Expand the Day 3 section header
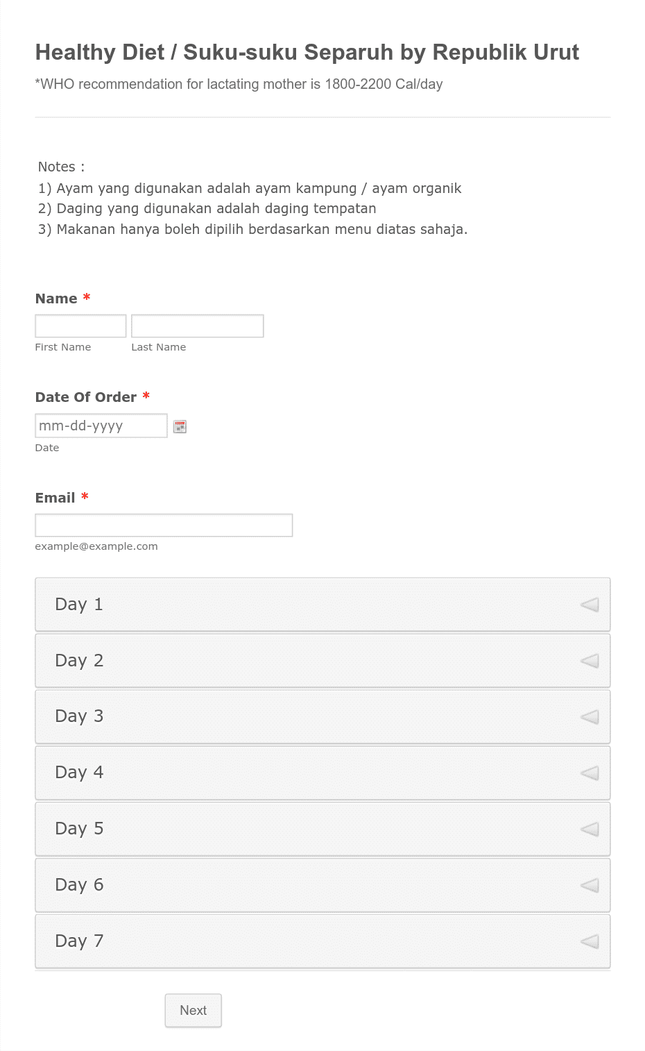 pos(322,716)
